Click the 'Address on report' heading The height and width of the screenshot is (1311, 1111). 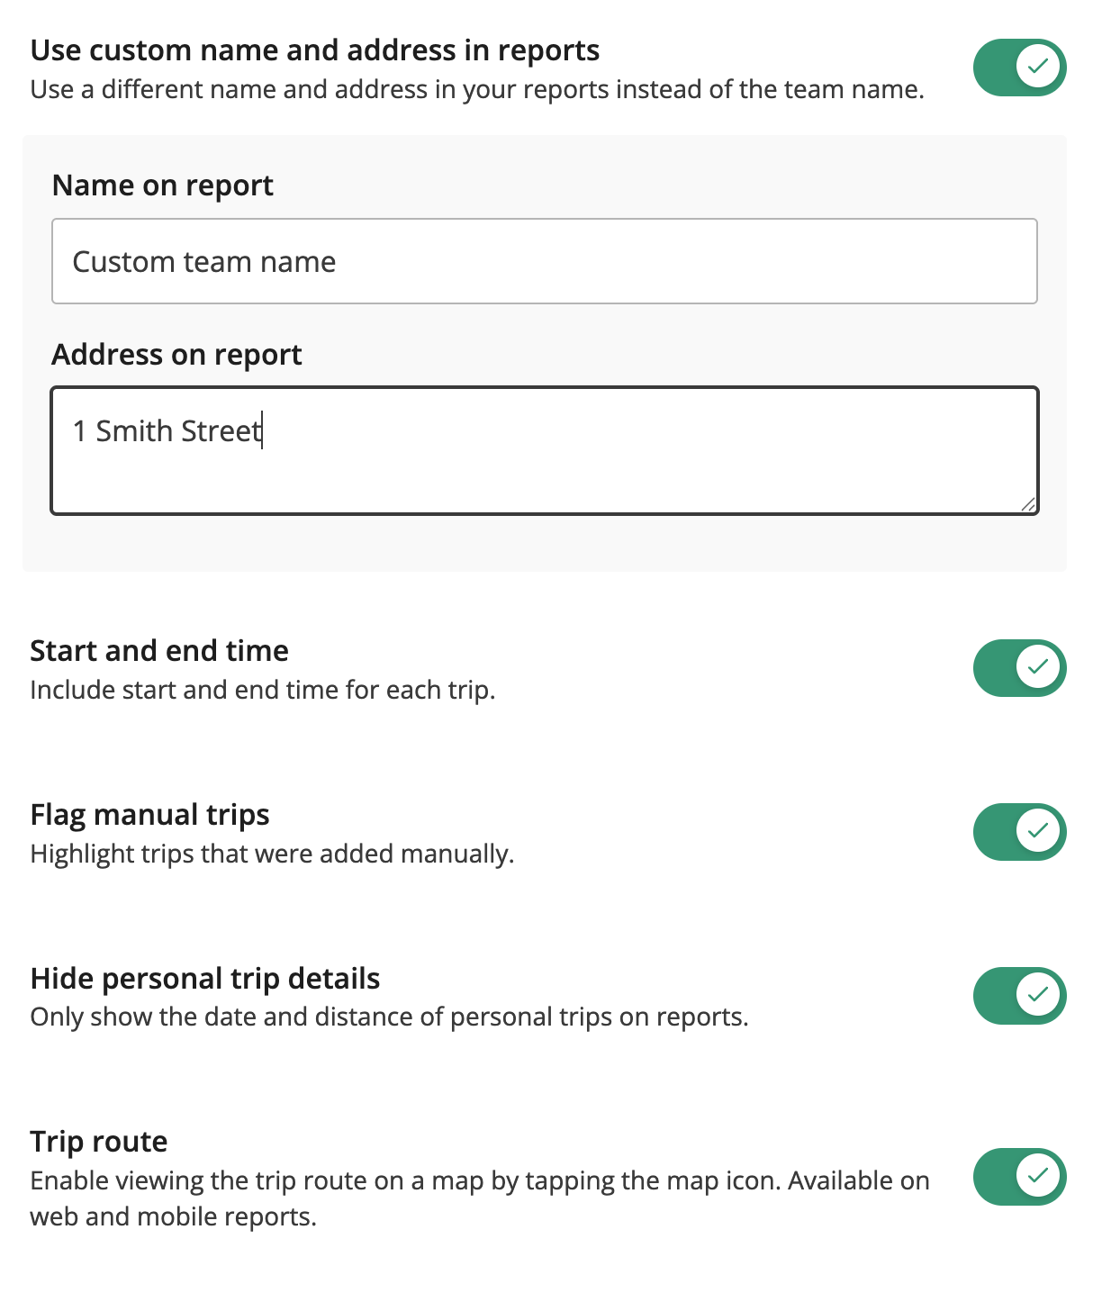pos(176,355)
